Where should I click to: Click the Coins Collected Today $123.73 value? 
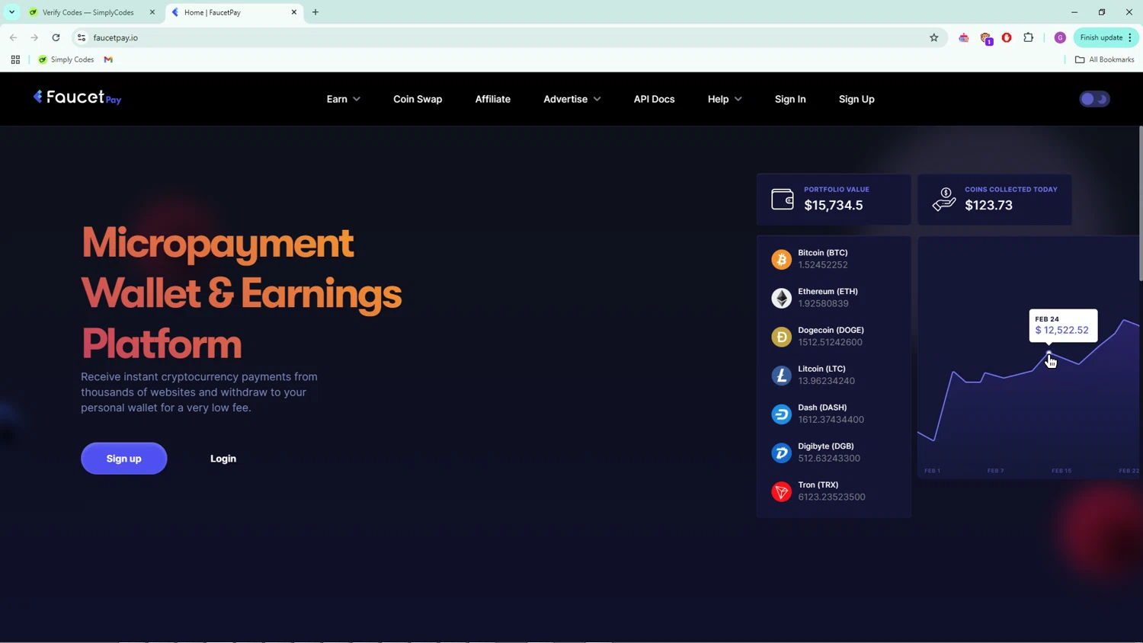coord(988,205)
